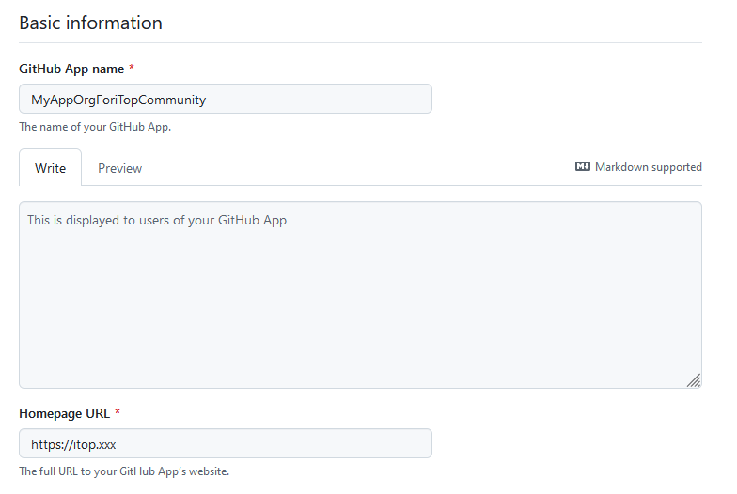Image resolution: width=737 pixels, height=494 pixels.
Task: Click the https://itop.xxx text
Action: (x=73, y=443)
